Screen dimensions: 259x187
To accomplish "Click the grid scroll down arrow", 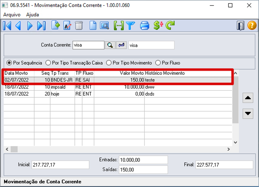I will click(235, 142).
